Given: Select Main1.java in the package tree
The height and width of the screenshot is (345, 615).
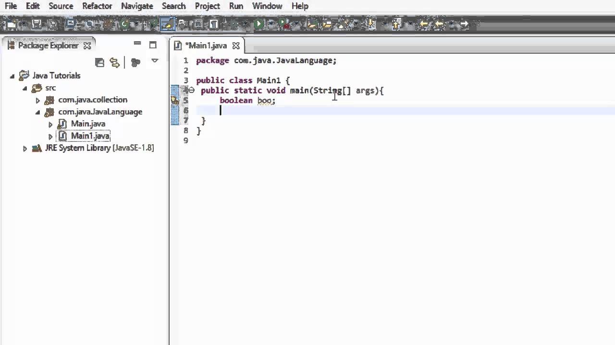Looking at the screenshot, I should tap(90, 136).
